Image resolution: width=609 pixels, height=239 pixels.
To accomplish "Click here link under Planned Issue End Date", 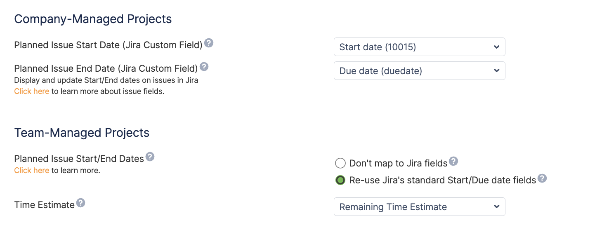I will pos(31,91).
